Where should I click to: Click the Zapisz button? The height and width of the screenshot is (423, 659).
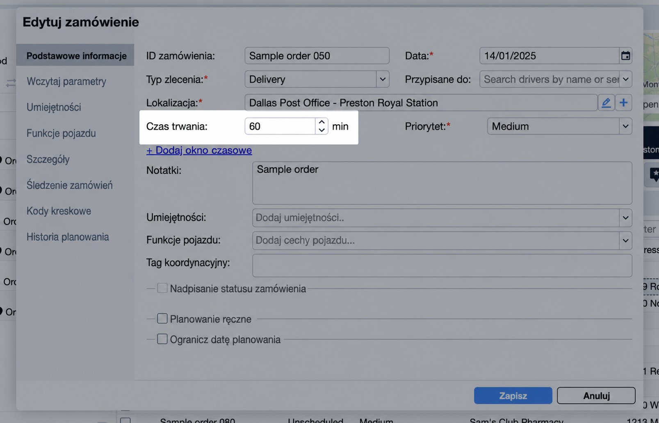(513, 396)
